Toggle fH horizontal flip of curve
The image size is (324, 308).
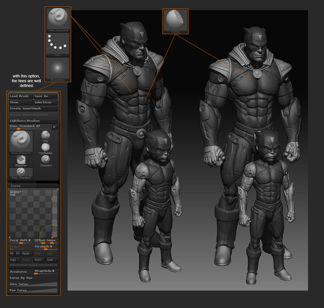[12, 254]
